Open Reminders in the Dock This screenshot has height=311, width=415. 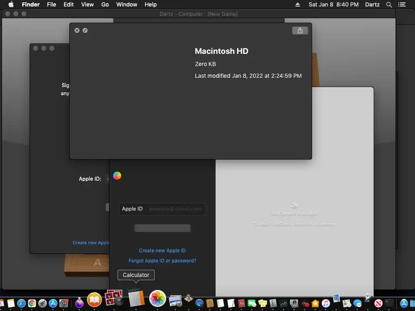(x=220, y=303)
